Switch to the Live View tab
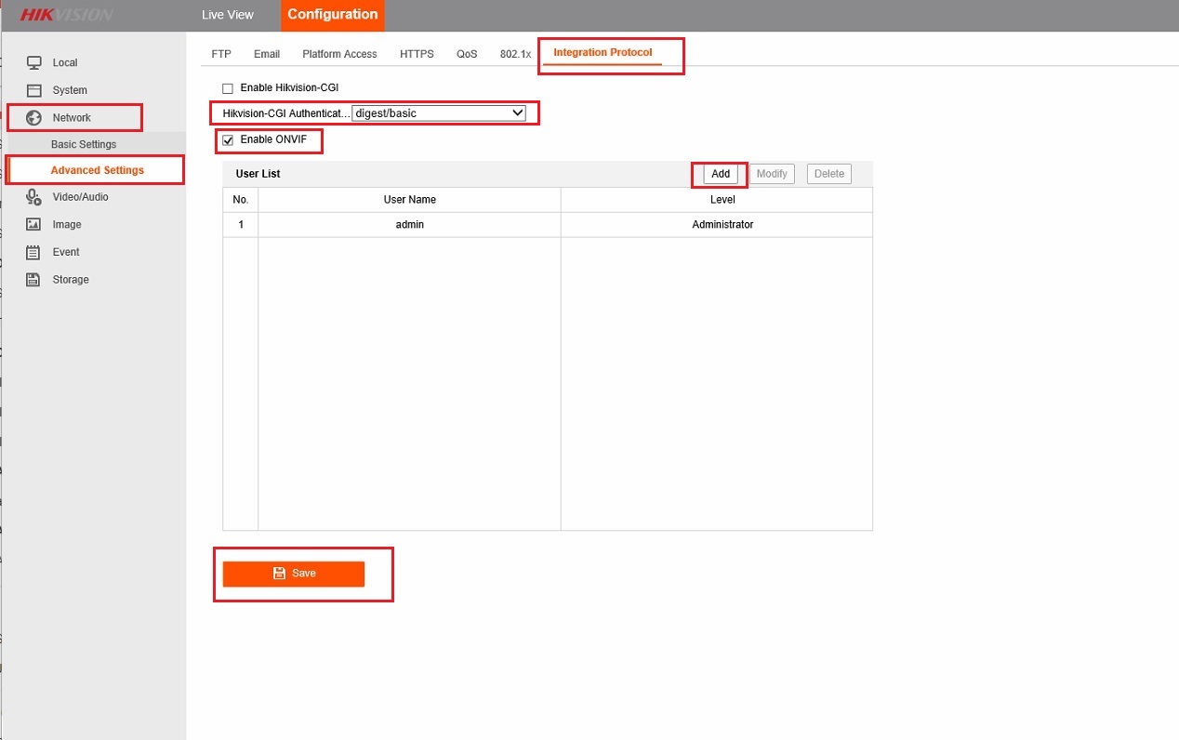Image resolution: width=1179 pixels, height=740 pixels. (228, 15)
